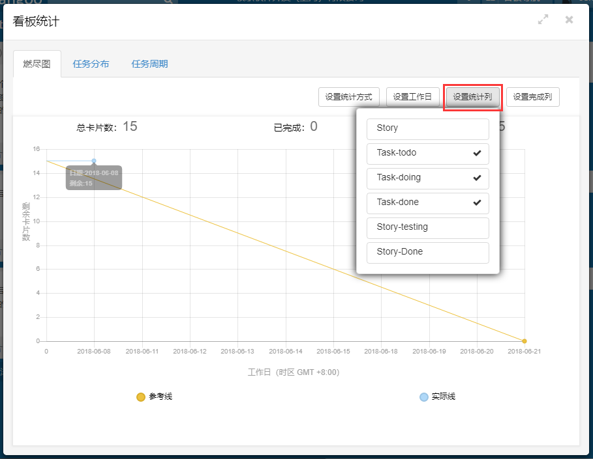Screen dimensions: 593x459
Task: Uncheck the Task-todo column option
Action: [x=427, y=153]
